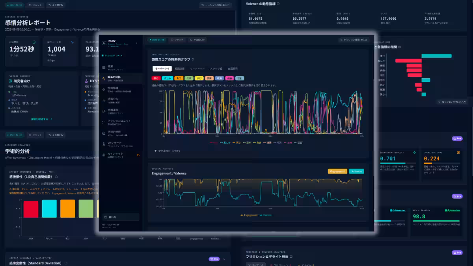
Task: Toggle the red 怒り emotion chip
Action: [156, 78]
